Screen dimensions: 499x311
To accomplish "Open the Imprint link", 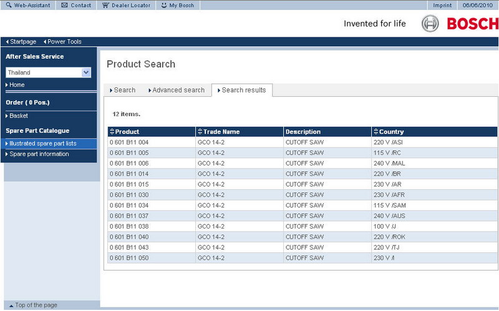I will (x=442, y=5).
